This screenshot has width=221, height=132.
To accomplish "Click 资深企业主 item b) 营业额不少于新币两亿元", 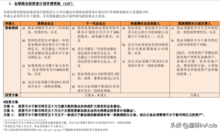I will 45,49.
